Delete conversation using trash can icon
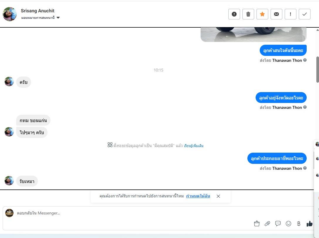This screenshot has width=319, height=238. (248, 14)
